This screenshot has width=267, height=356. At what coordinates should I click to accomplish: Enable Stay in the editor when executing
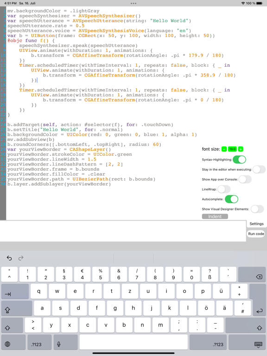coord(259,169)
